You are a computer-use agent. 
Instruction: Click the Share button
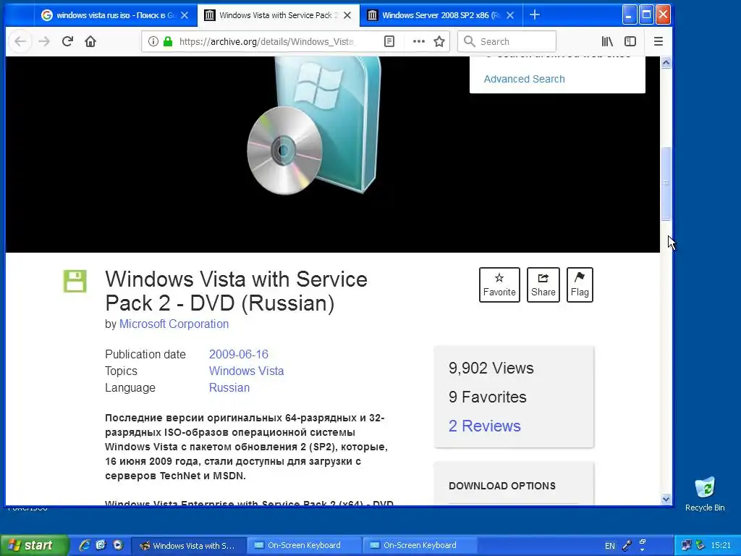(x=543, y=285)
